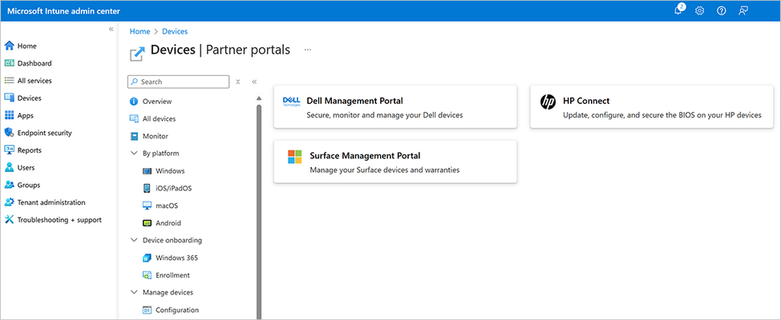
Task: Click the Search input field
Action: (178, 82)
